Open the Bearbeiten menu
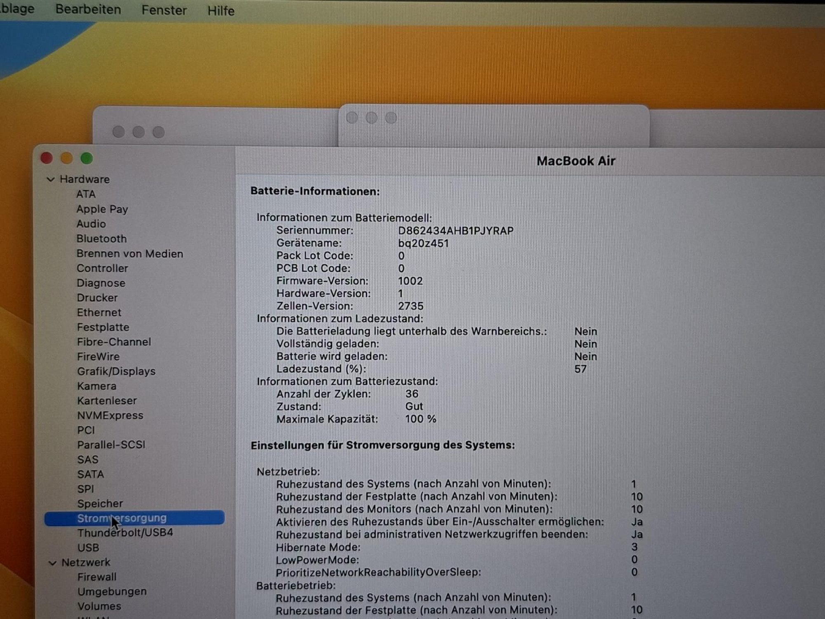This screenshot has height=619, width=825. click(88, 9)
